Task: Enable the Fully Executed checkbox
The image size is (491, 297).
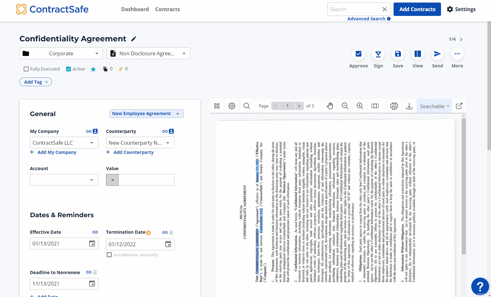Action: [x=26, y=69]
